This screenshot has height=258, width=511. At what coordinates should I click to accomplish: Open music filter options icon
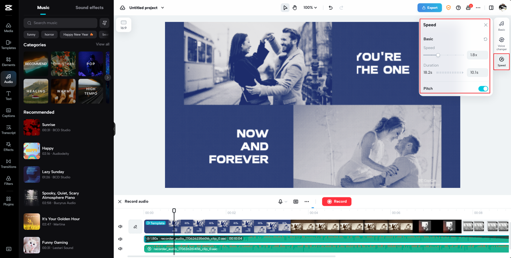pyautogui.click(x=104, y=23)
